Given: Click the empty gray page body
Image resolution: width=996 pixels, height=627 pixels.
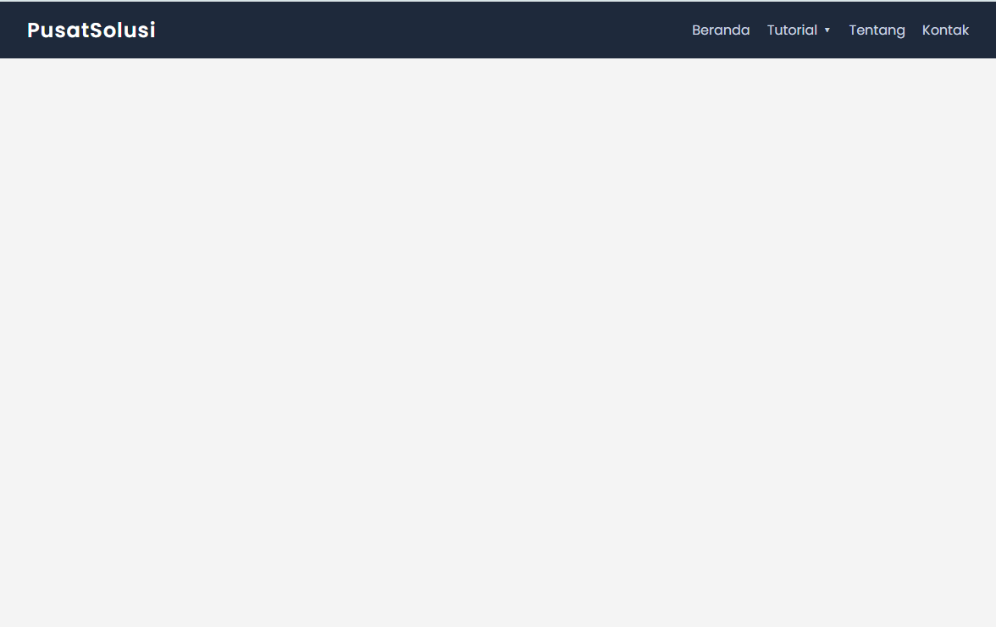Looking at the screenshot, I should point(498,338).
